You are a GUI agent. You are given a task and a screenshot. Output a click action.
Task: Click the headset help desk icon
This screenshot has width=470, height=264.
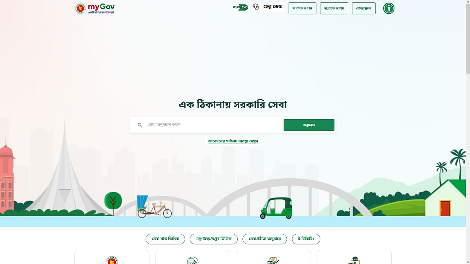pyautogui.click(x=256, y=7)
